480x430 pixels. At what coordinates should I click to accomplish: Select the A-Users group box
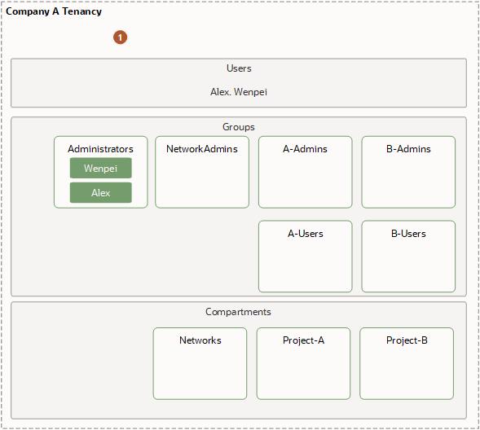click(x=306, y=257)
